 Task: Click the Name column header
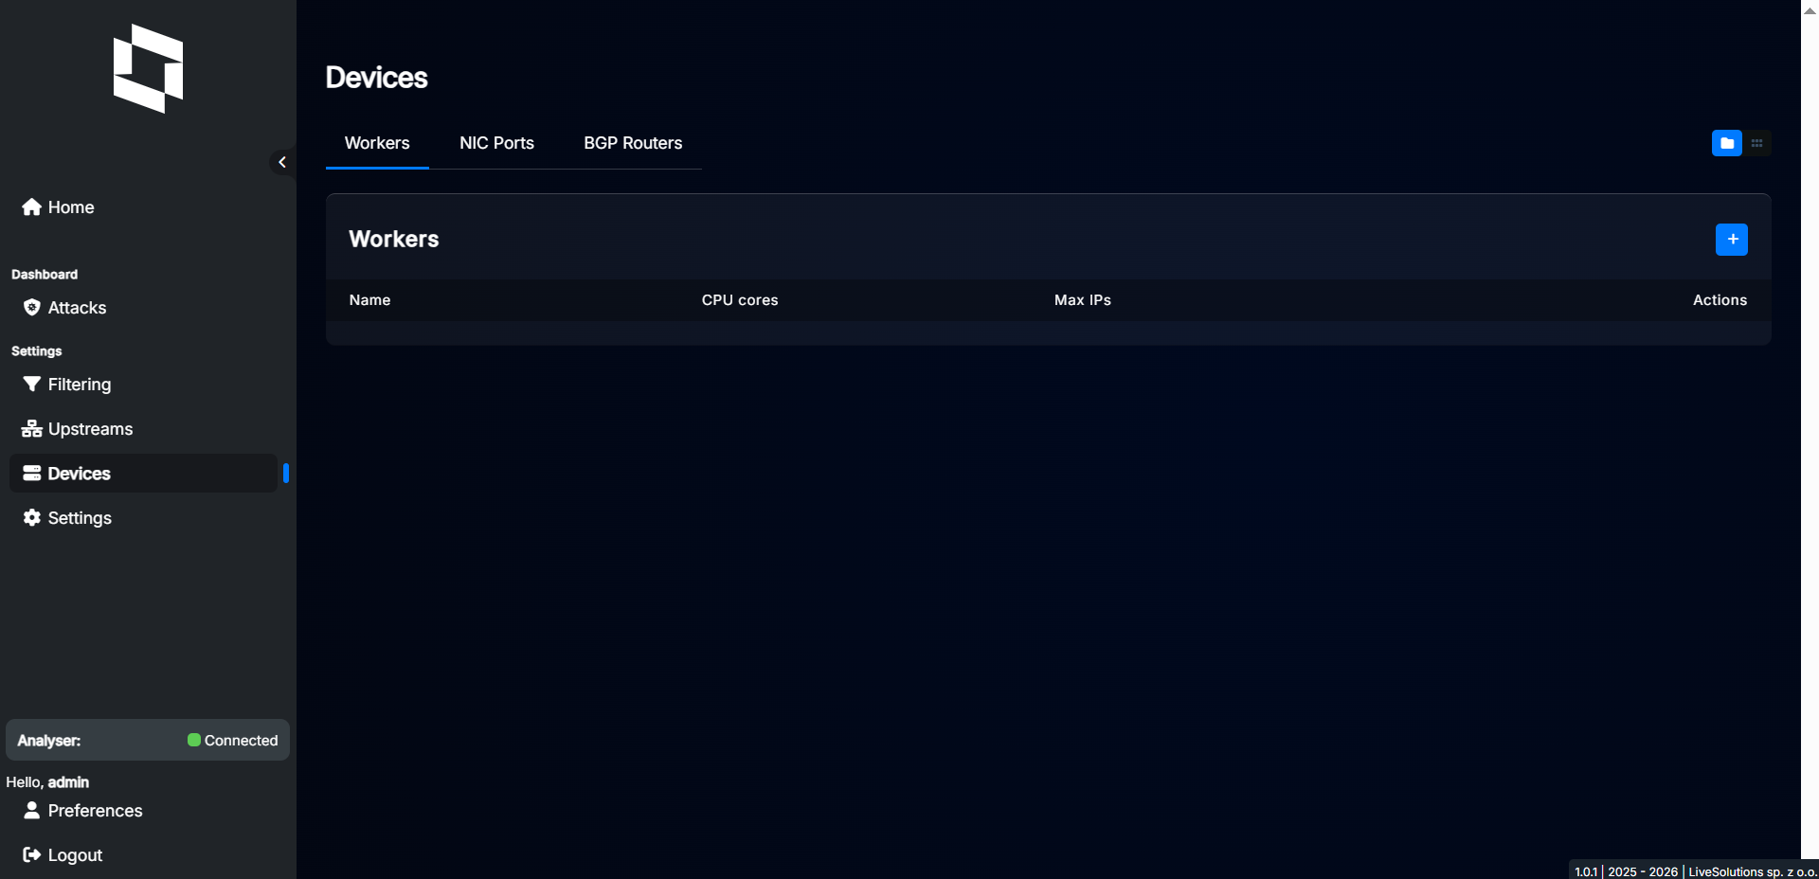click(x=369, y=300)
